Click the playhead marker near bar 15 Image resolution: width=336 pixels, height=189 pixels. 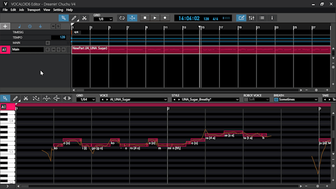click(x=200, y=27)
